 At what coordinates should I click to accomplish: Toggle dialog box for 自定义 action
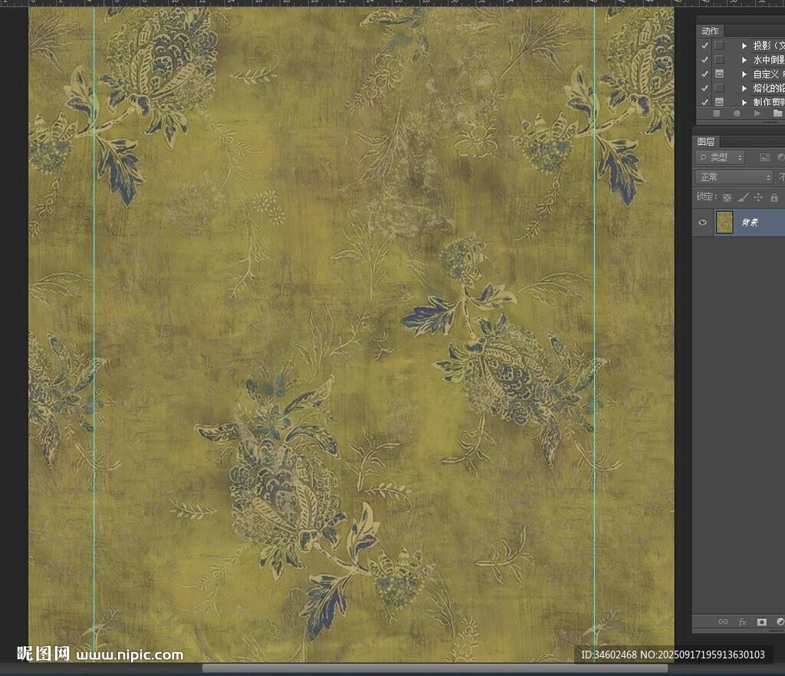[x=719, y=74]
